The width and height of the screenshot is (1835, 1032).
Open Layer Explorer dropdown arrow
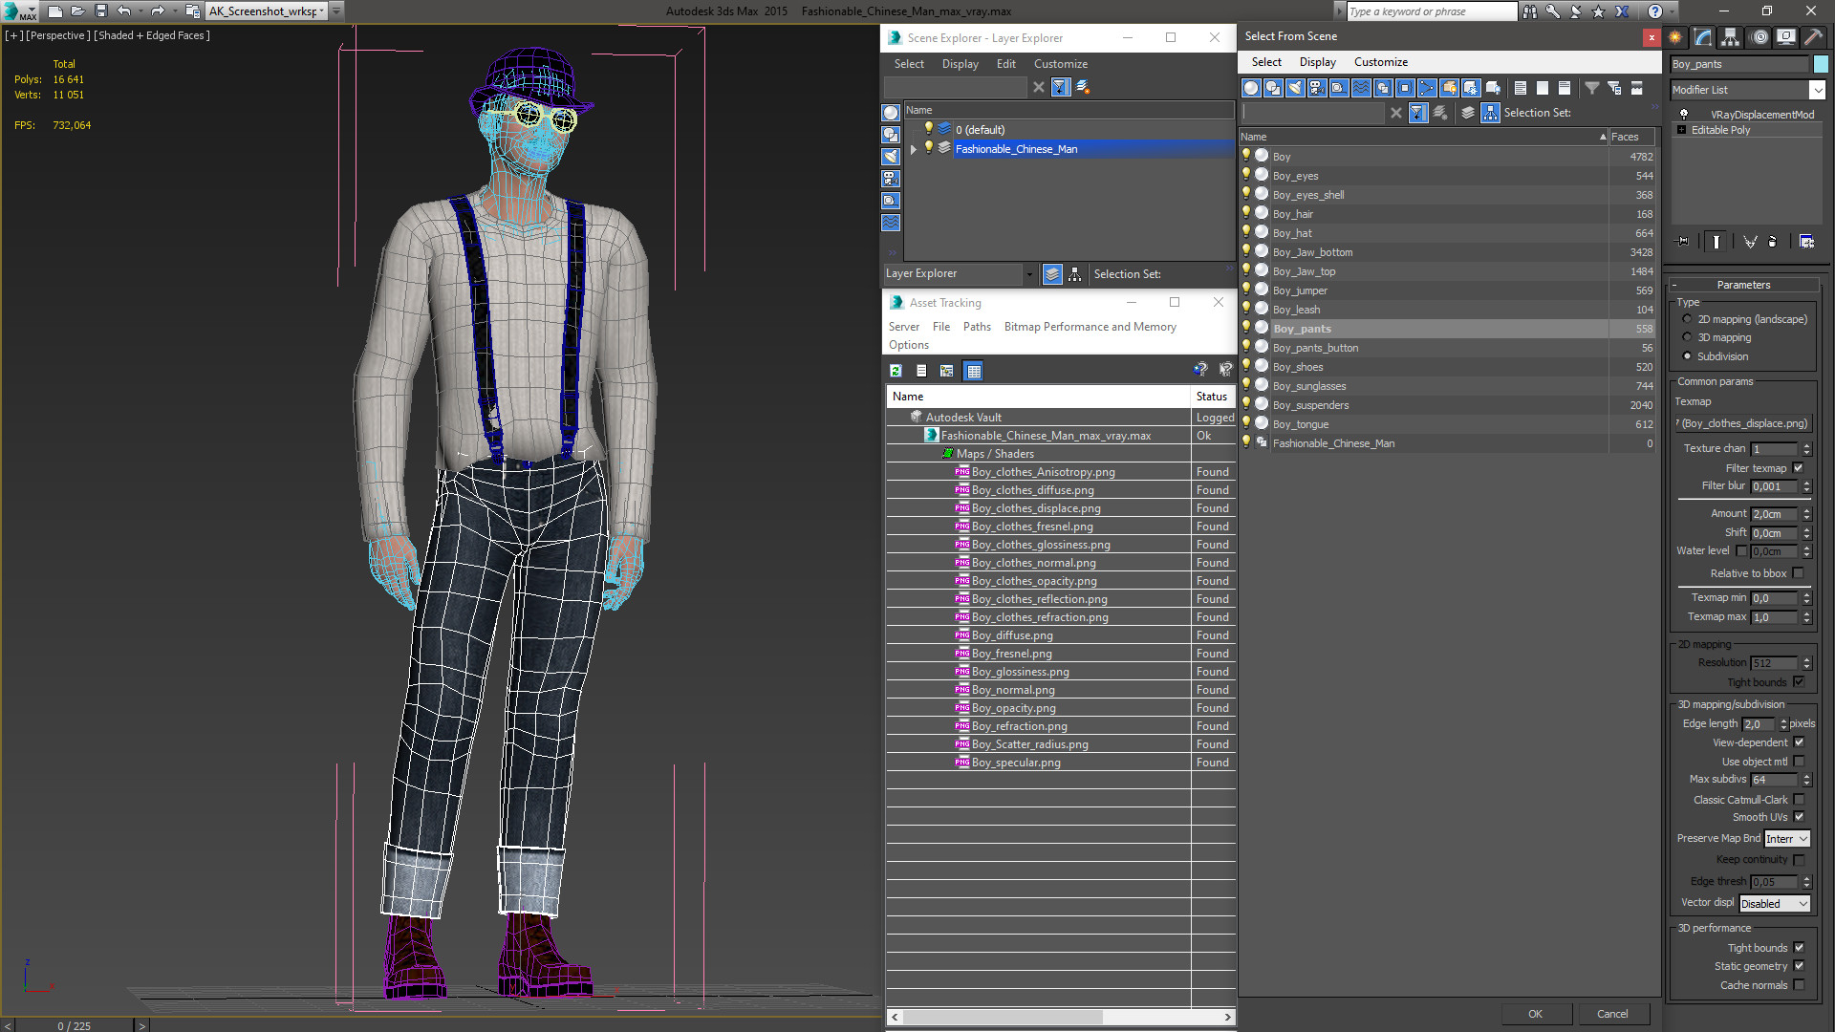(1029, 274)
